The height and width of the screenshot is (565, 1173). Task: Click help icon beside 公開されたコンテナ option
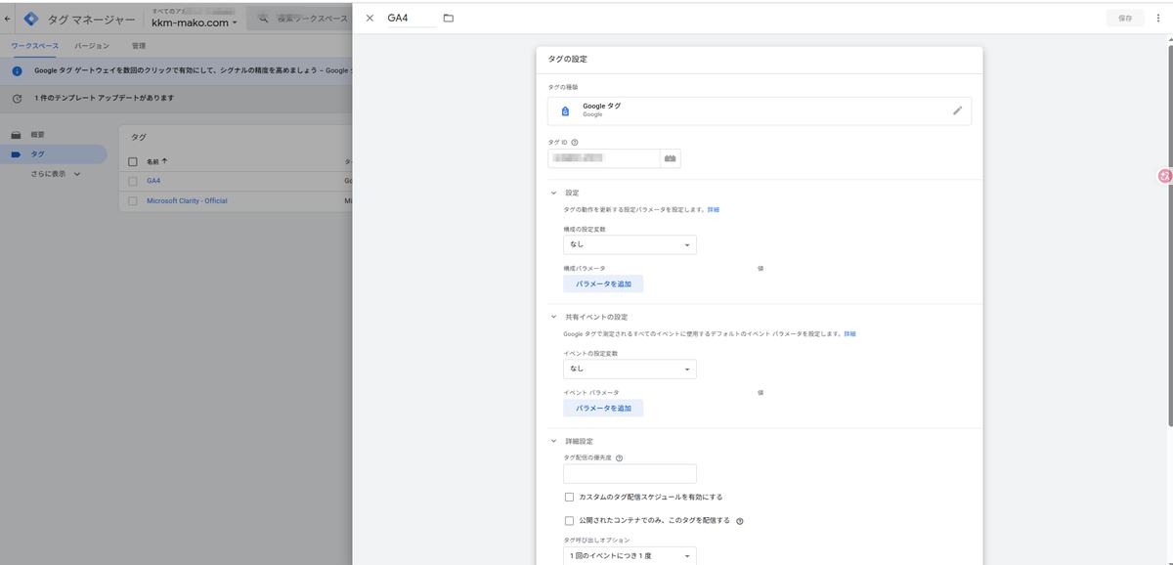[x=740, y=521]
